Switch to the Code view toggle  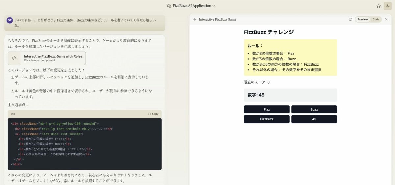pyautogui.click(x=376, y=19)
